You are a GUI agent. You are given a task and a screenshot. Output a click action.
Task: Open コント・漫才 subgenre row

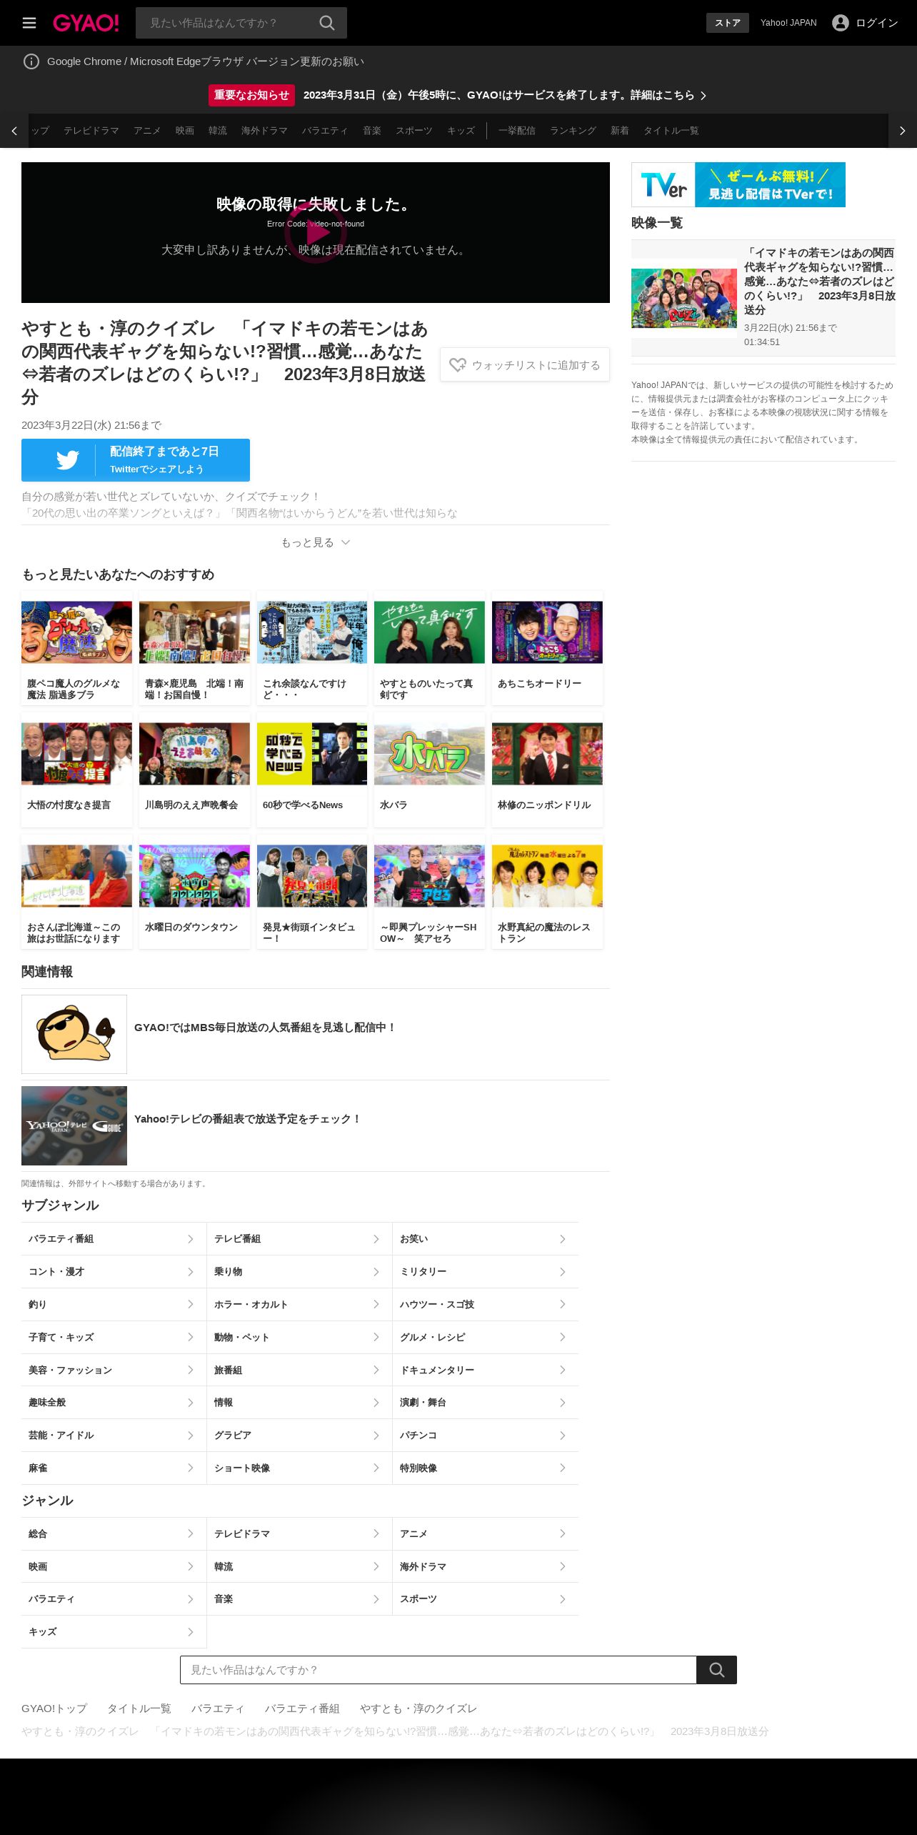[114, 1272]
